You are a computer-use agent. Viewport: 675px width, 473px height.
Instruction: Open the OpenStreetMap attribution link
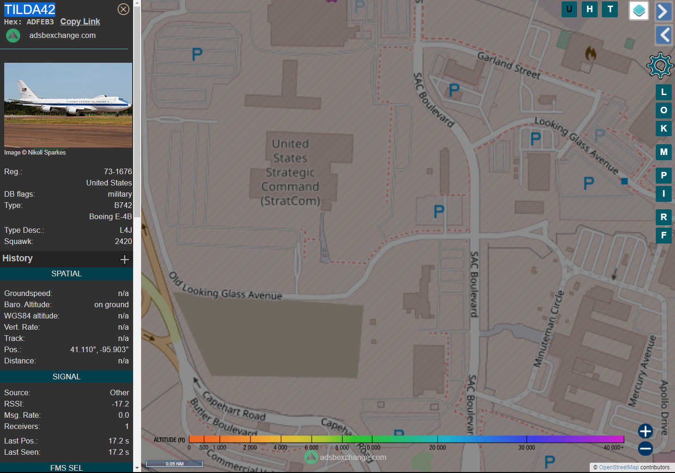click(x=619, y=467)
